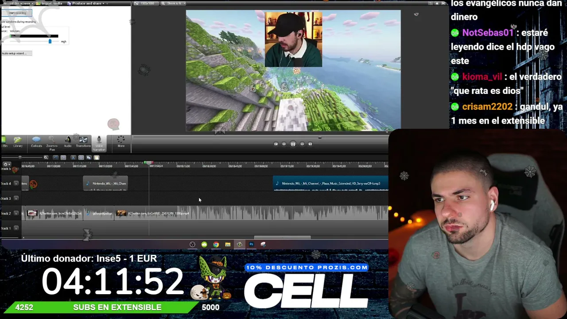Adjust the input level volume slider
Screen dimensions: 567x319
[x=50, y=41]
